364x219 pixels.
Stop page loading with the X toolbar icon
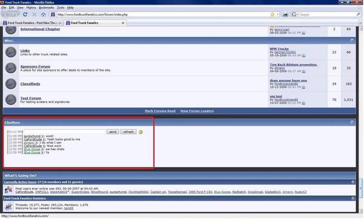tap(35, 15)
